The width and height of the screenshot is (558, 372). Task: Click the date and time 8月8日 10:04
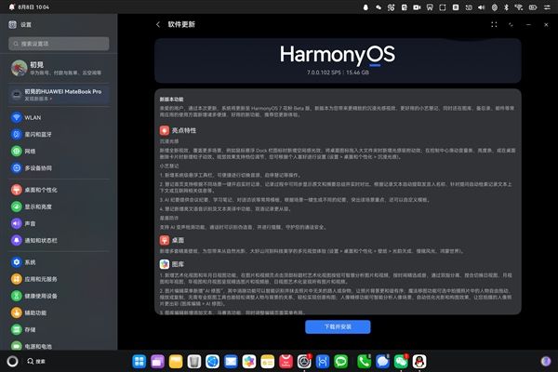pos(33,7)
